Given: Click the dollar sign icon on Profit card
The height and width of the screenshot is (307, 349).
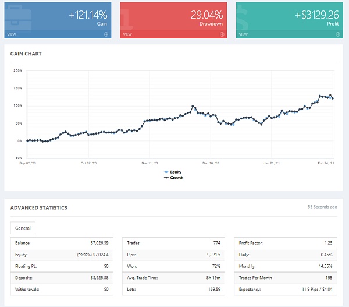Looking at the screenshot, I should (x=243, y=17).
